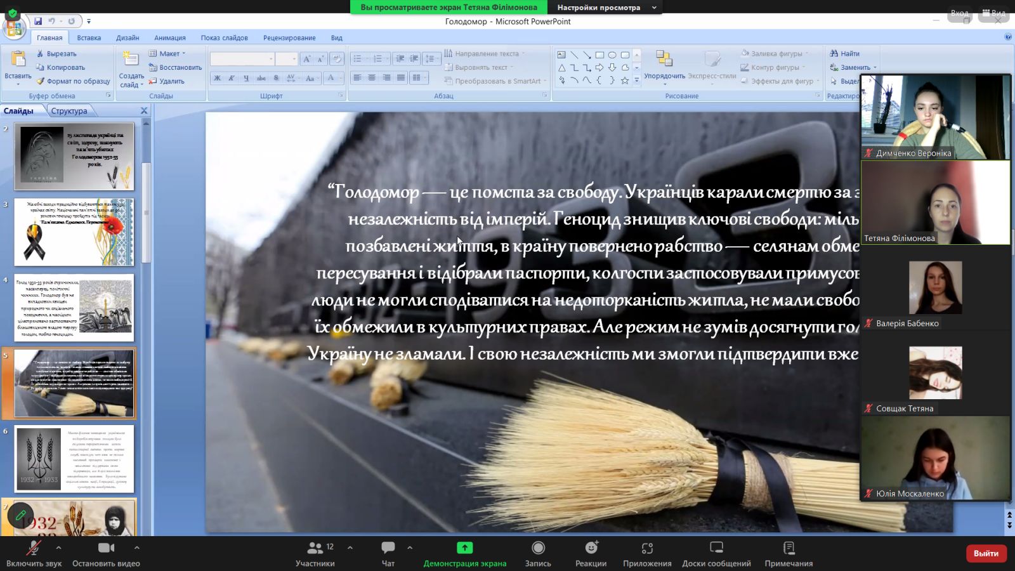Open Whiteboards (Доски сообщений)
The height and width of the screenshot is (571, 1015).
[716, 552]
